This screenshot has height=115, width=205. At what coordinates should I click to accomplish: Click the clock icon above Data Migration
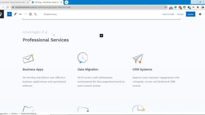(83, 57)
